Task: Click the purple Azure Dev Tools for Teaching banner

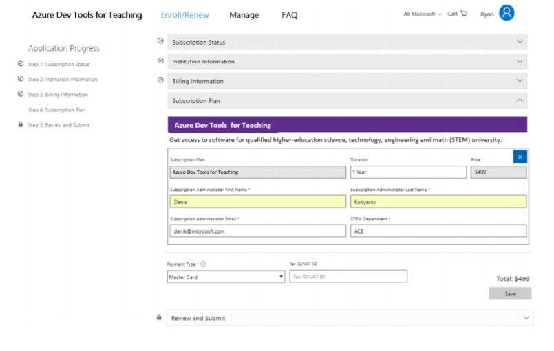Action: pos(348,124)
